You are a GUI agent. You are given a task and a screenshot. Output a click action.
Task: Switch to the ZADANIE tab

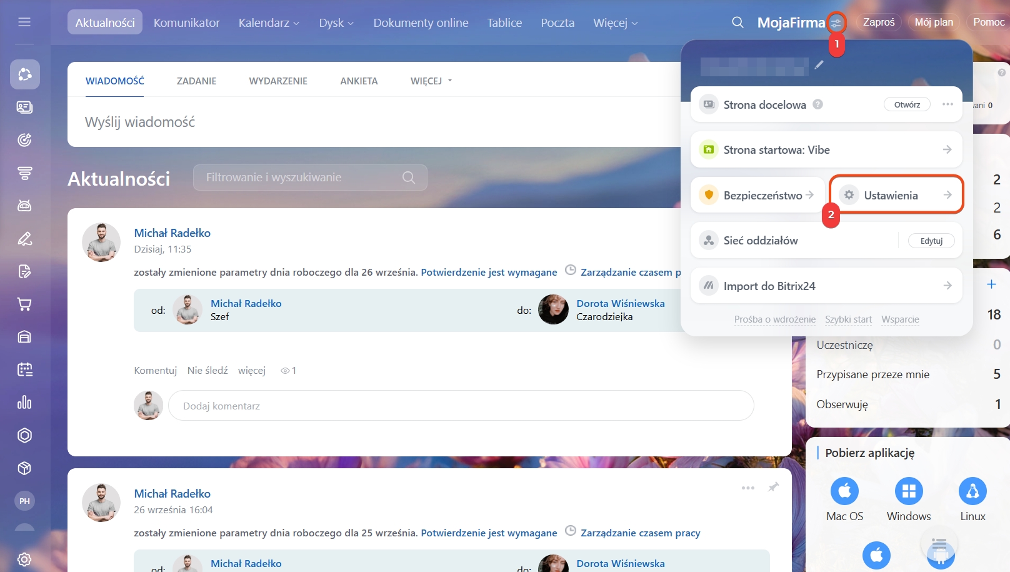pyautogui.click(x=196, y=81)
